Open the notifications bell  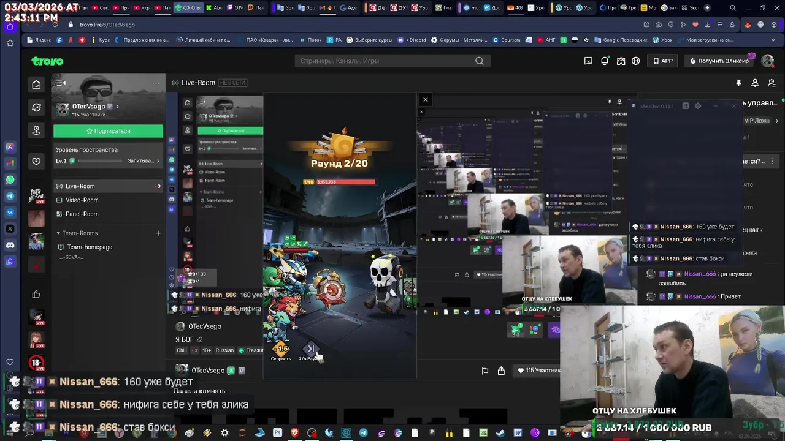[605, 61]
